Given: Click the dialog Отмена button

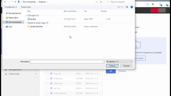Looking at the screenshot, I should [x=126, y=66].
